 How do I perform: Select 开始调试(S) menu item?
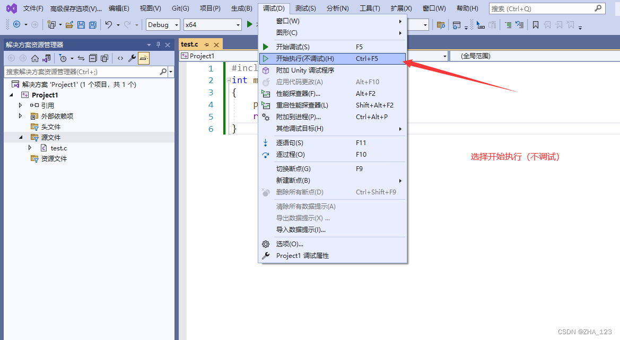coord(333,47)
